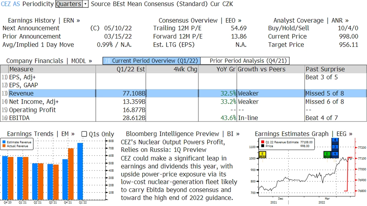This screenshot has height=206, width=367.
Task: Click the Past Surprise column header
Action: tap(335, 69)
